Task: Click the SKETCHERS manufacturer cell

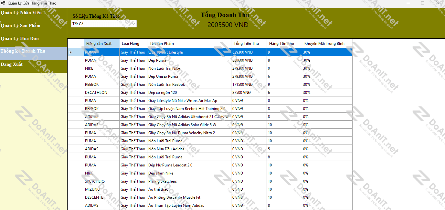Action: point(101,181)
